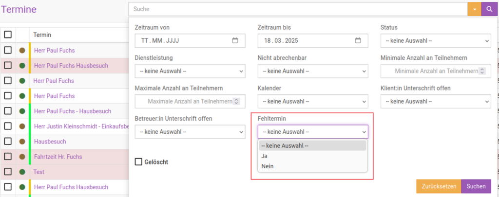Click the Zurücksetzen button
Viewport: 499px width, 197px height.
point(439,186)
